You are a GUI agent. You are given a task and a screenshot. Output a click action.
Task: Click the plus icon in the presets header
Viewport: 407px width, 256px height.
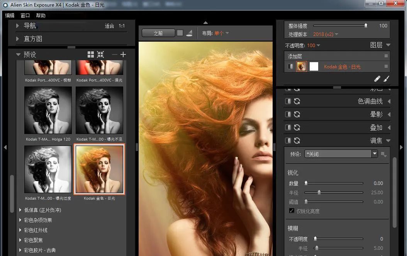click(x=123, y=54)
